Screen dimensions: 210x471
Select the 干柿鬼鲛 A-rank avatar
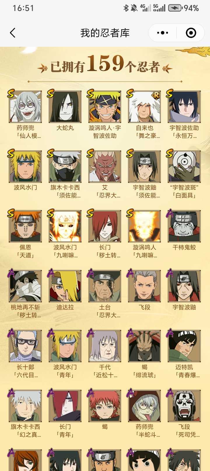(184, 226)
